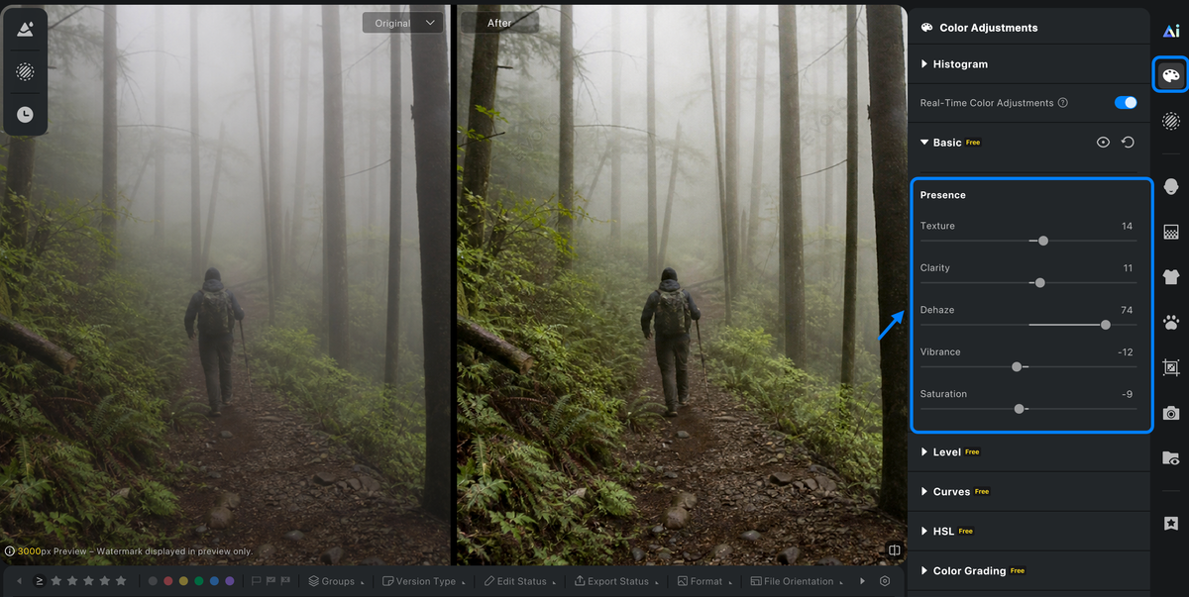Click the After view label button

tap(500, 23)
